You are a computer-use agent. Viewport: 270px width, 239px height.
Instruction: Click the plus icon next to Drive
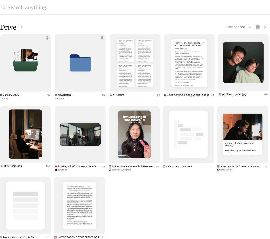[x=22, y=27]
